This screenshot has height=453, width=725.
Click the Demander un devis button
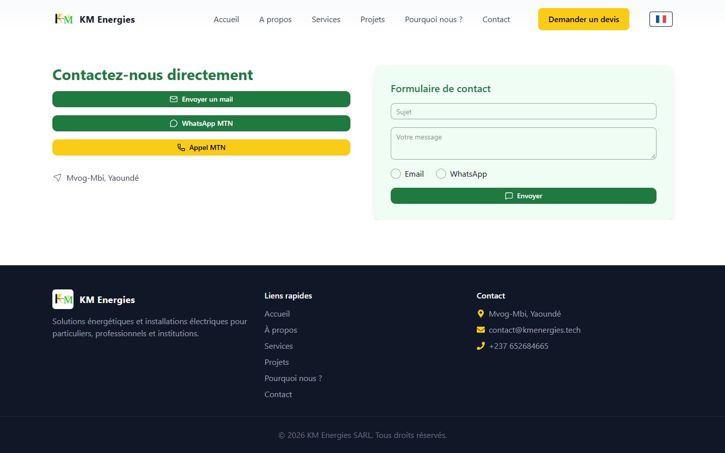(584, 19)
